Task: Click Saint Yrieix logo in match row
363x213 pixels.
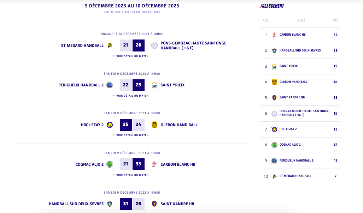Action: click(x=154, y=85)
